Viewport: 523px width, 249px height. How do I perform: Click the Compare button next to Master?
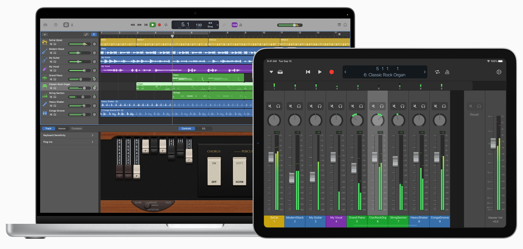click(x=76, y=128)
